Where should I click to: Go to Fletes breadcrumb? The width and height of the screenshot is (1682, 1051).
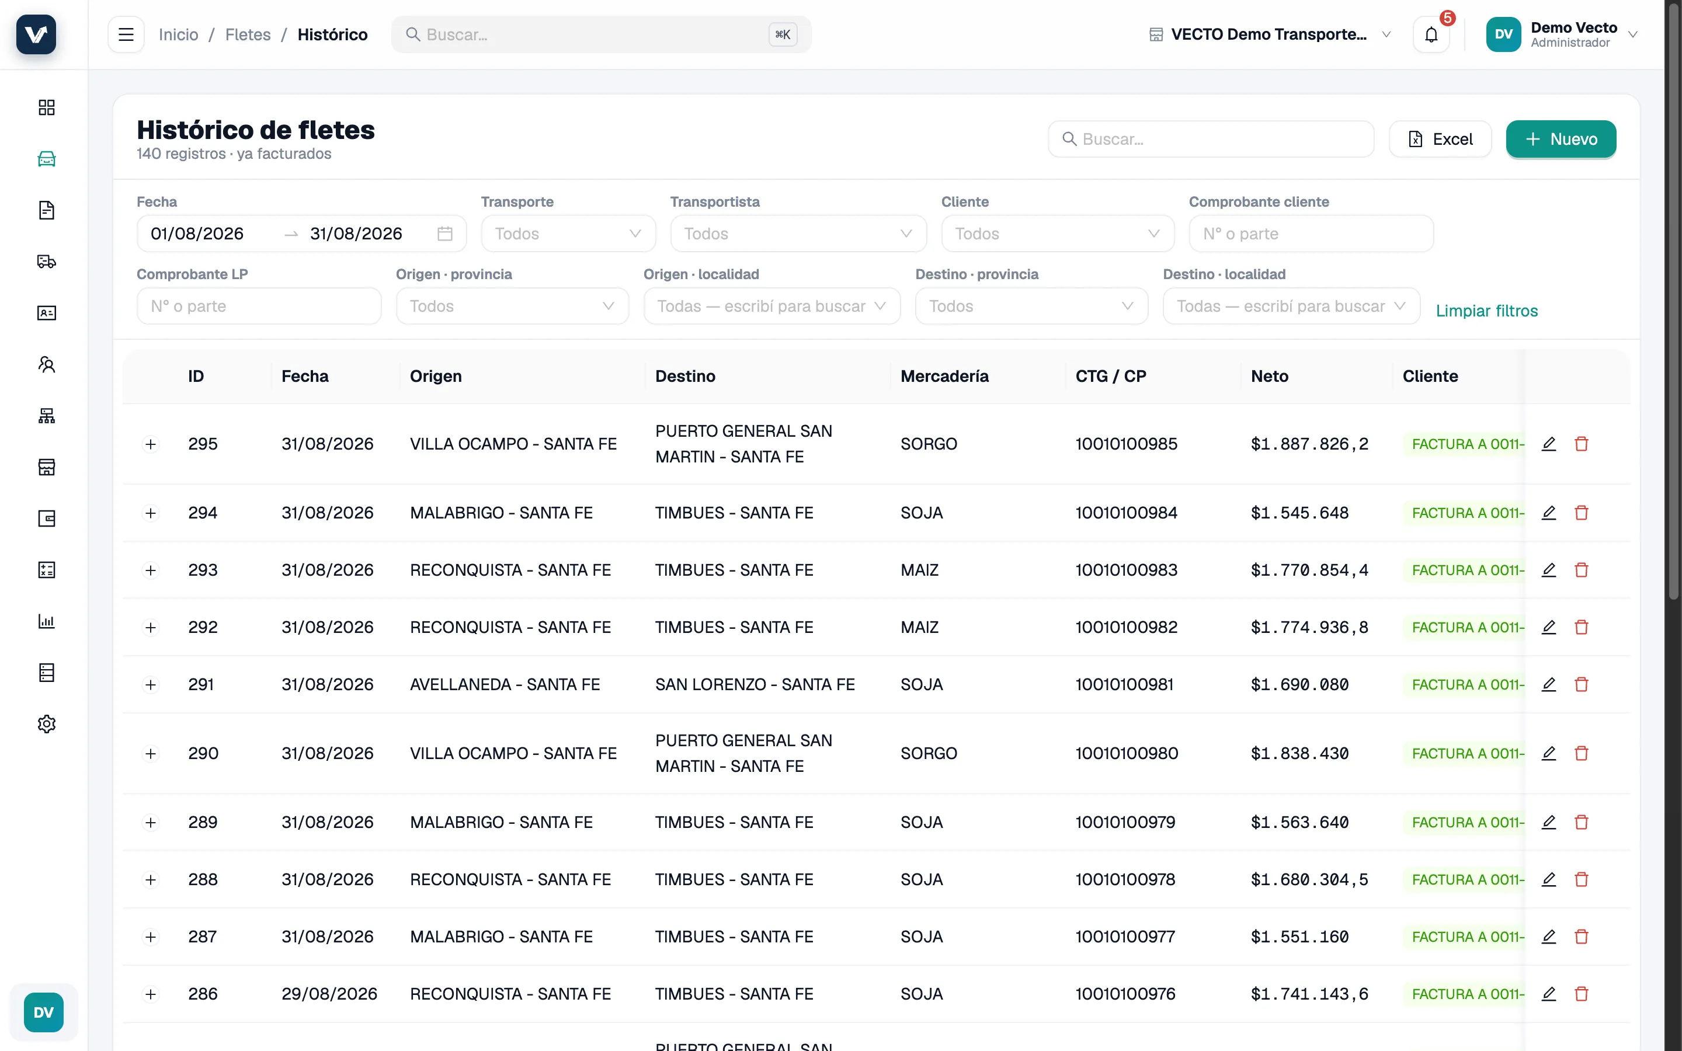point(248,34)
